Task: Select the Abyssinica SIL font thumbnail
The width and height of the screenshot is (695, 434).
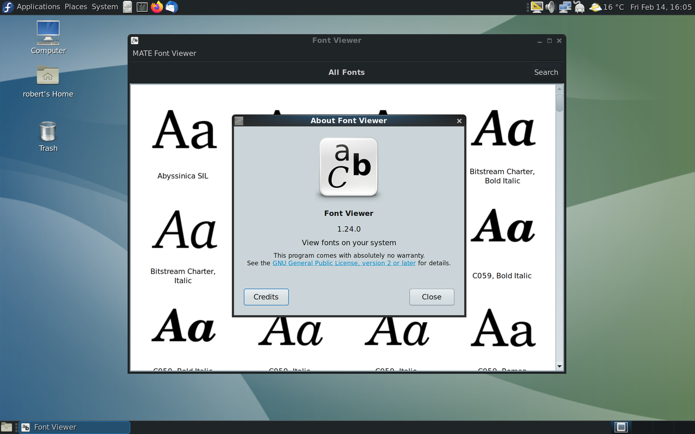Action: pos(184,130)
